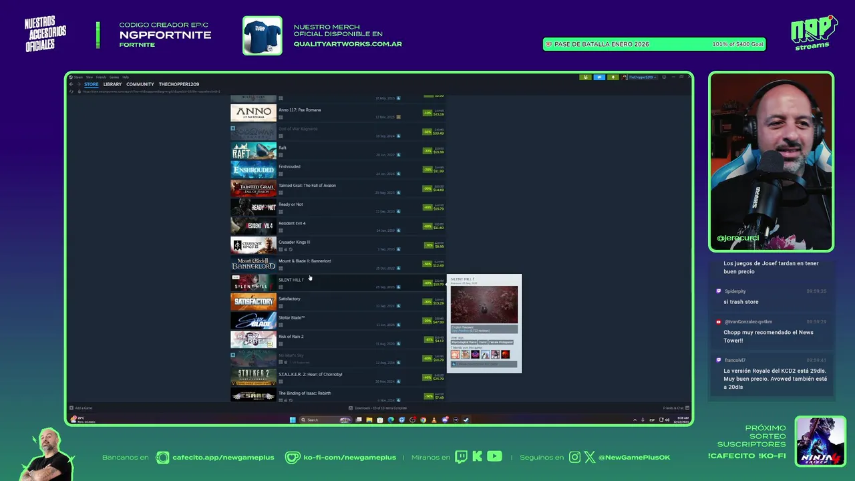Open the Friends menu
The height and width of the screenshot is (481, 855).
tap(102, 77)
